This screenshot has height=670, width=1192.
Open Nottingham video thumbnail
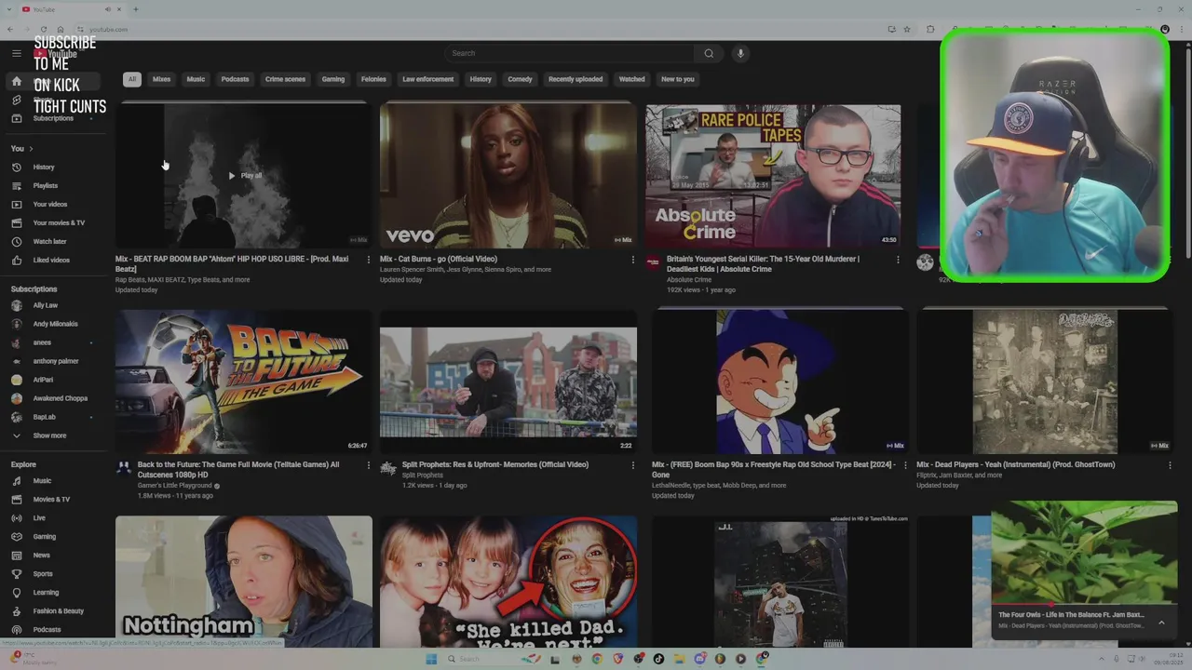click(x=244, y=582)
